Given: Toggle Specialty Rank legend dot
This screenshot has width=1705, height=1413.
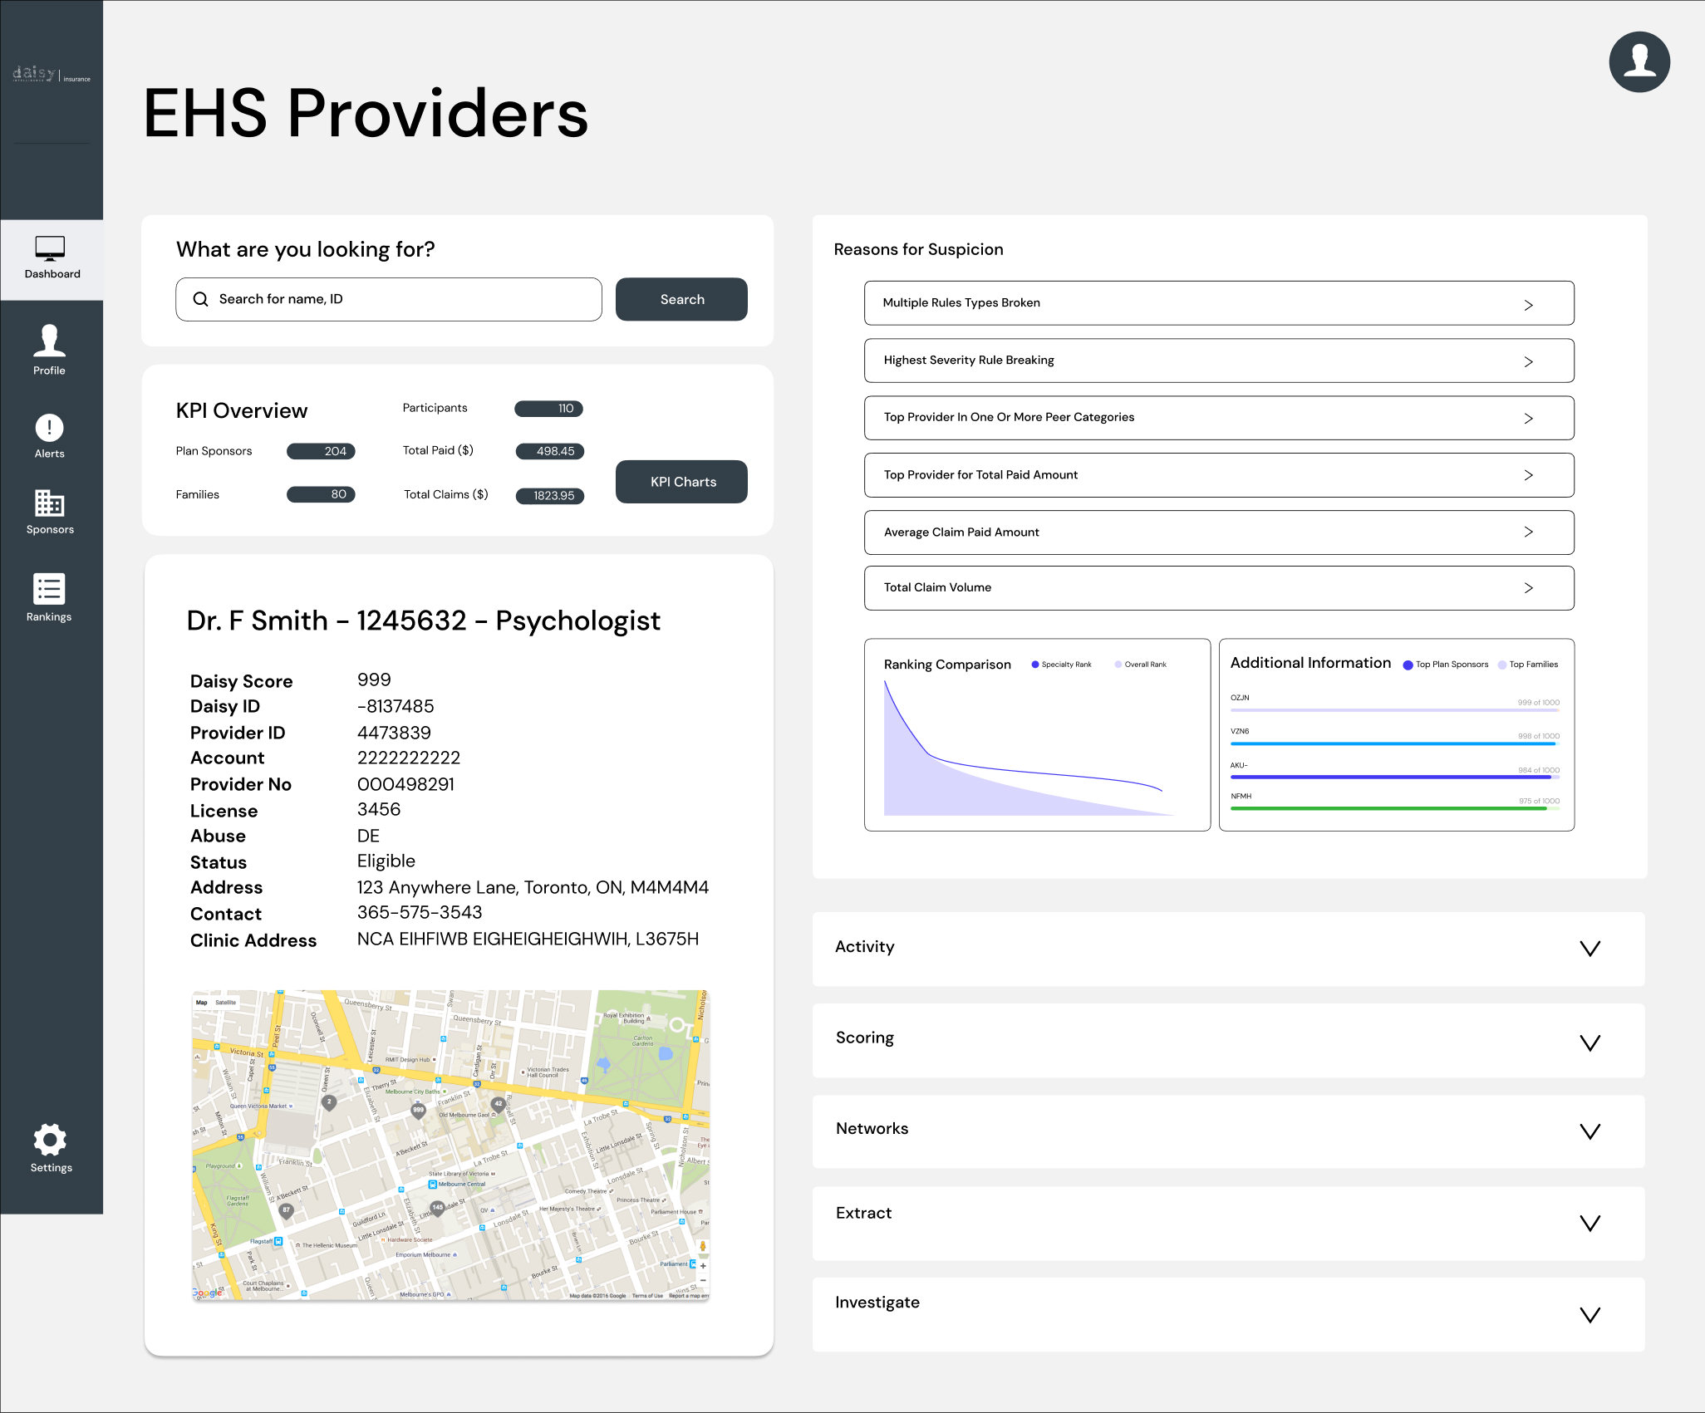Looking at the screenshot, I should click(1035, 665).
